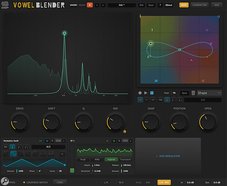The width and height of the screenshot is (227, 186).
Task: Go to next preset with > arrow
Action: tap(103, 5)
